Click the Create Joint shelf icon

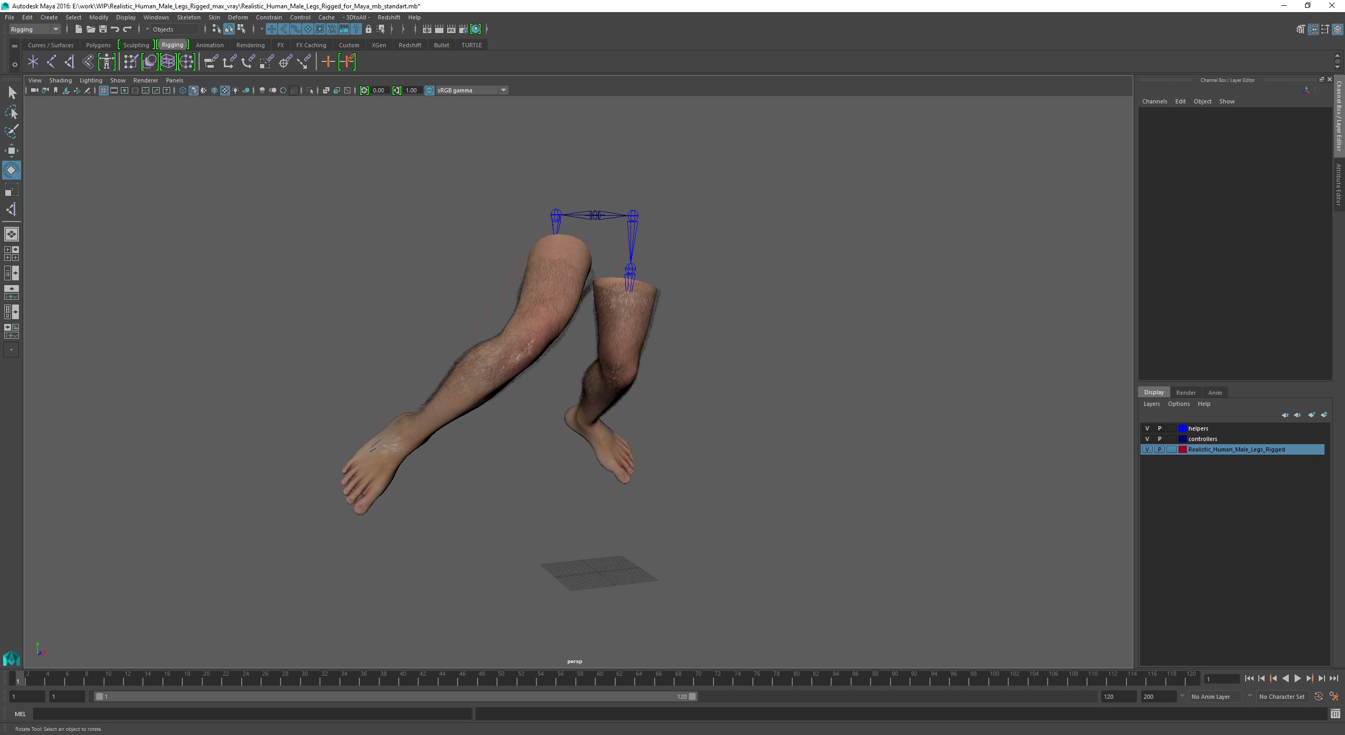(x=51, y=62)
